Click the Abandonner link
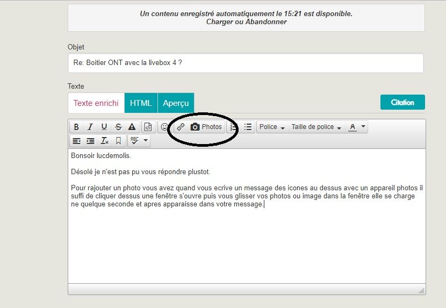 click(266, 22)
